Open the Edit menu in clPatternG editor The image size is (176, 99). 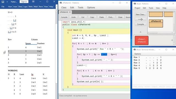[x=72, y=7]
